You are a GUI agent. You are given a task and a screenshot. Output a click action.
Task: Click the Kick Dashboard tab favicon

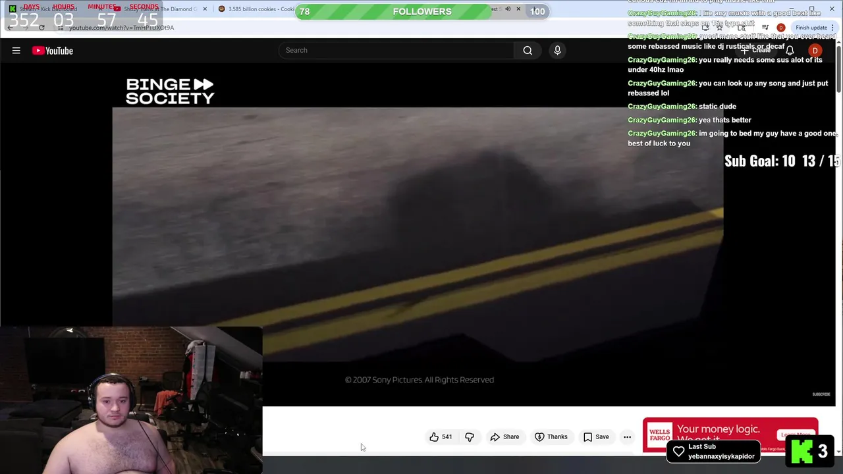coord(13,9)
